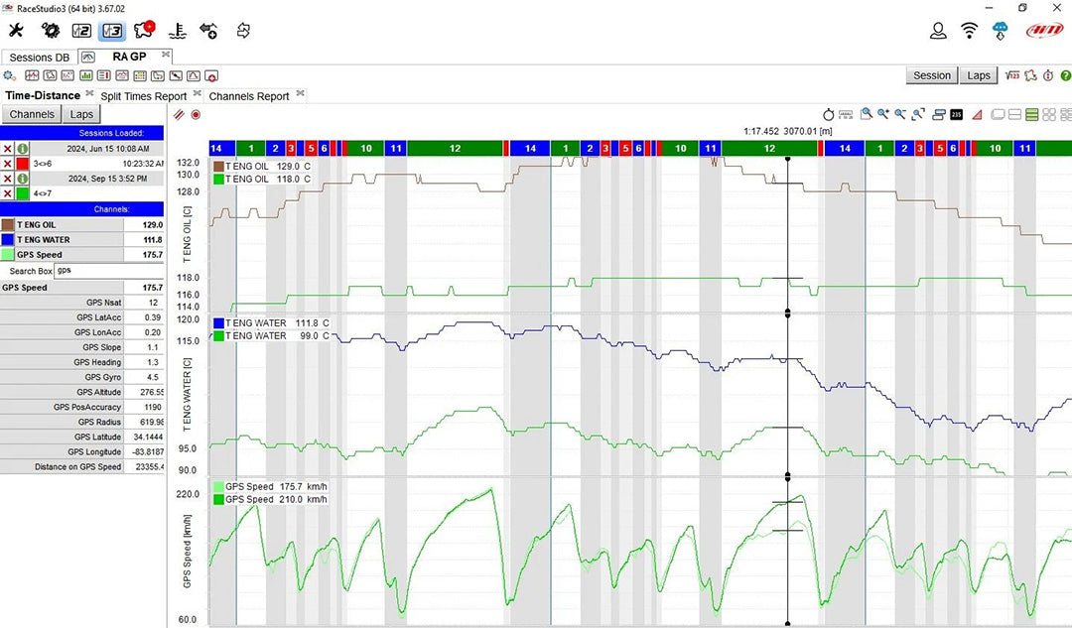Select the RaceStudio 3 analysis icon
1072x628 pixels.
[112, 30]
